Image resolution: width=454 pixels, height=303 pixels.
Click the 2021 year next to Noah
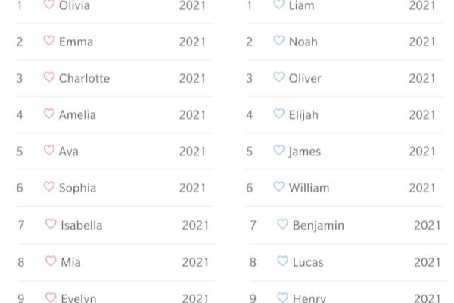pos(422,42)
